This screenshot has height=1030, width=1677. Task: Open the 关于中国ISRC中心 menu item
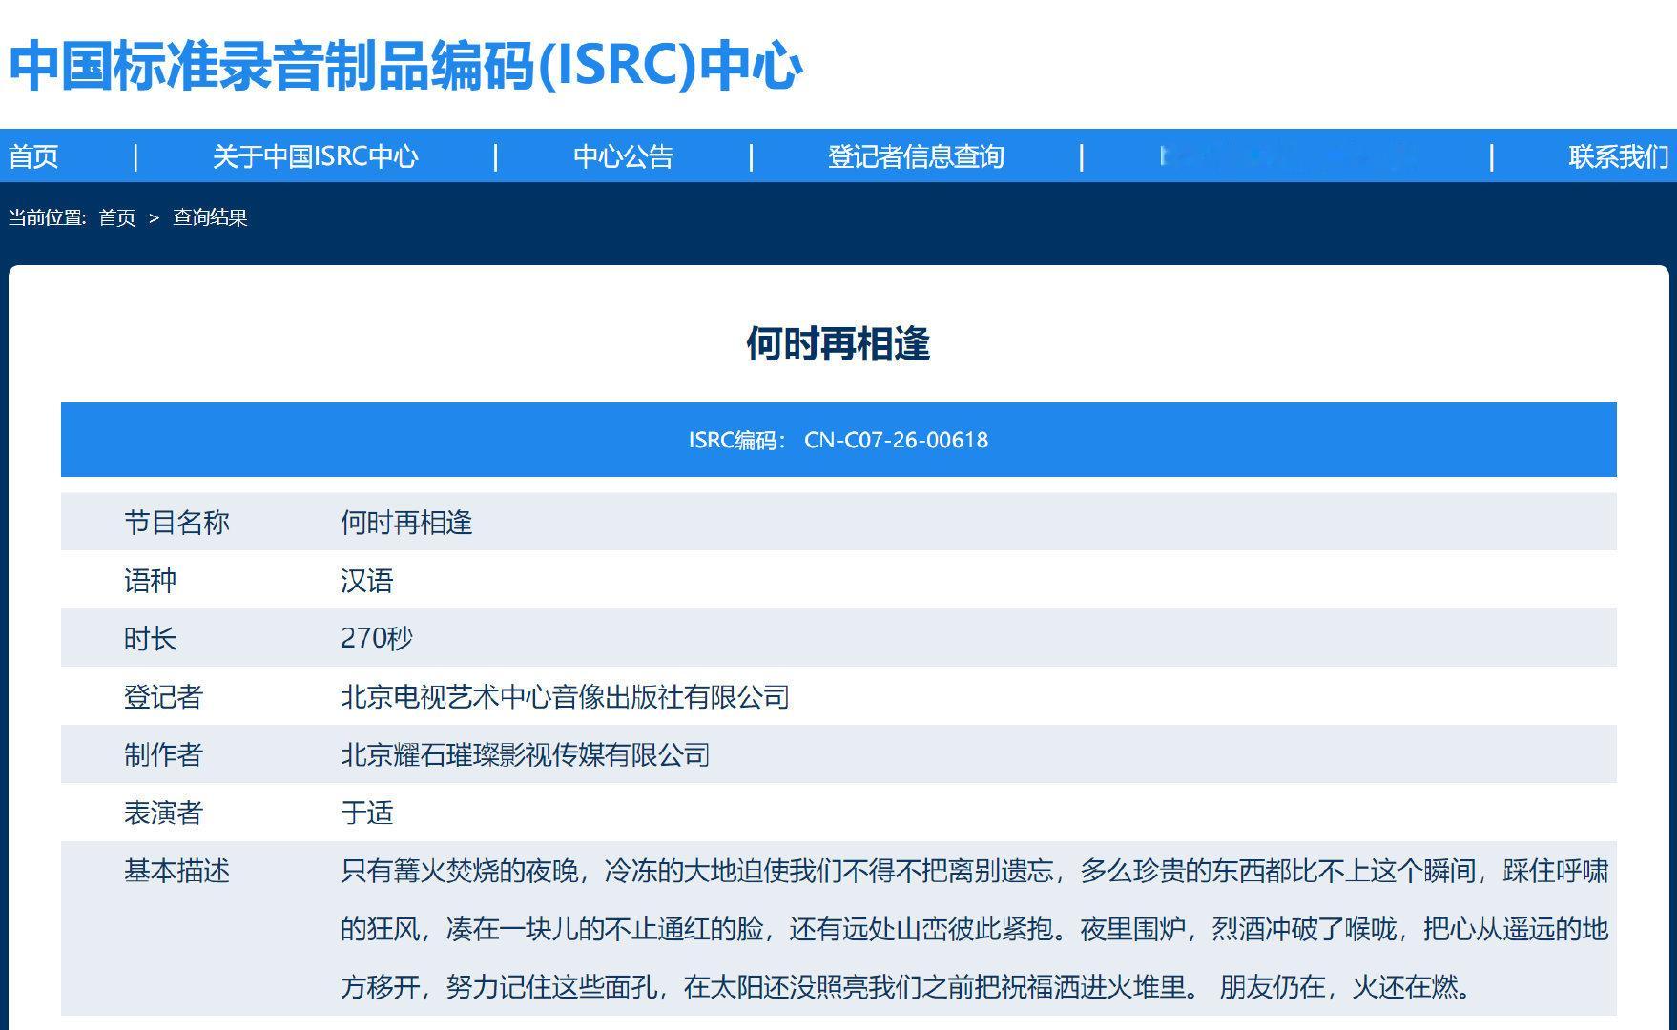316,156
